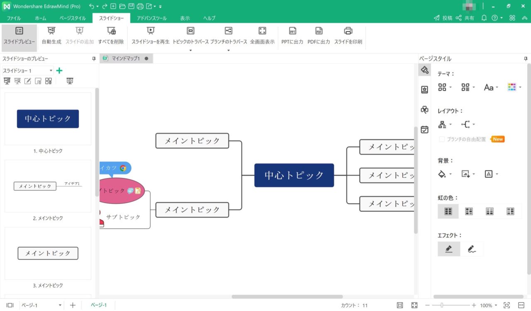Click すべてを削除 to delete all slides
The height and width of the screenshot is (311, 531).
click(x=111, y=36)
